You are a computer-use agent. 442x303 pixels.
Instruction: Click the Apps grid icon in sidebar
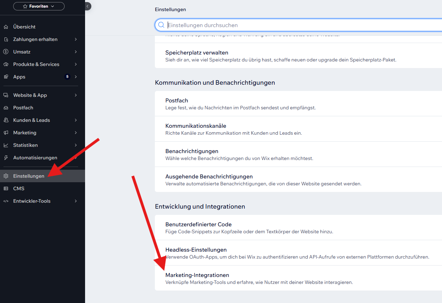(x=6, y=77)
